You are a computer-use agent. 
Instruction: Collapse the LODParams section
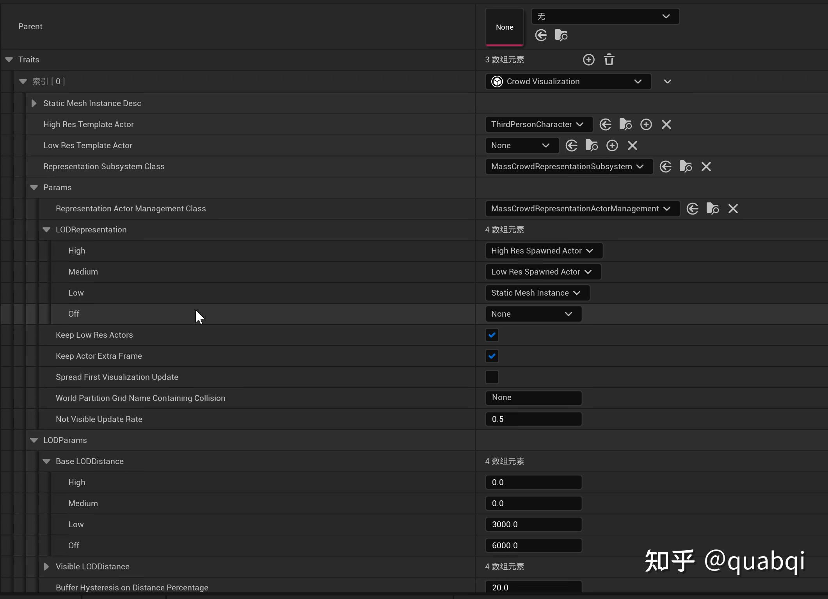(x=34, y=440)
